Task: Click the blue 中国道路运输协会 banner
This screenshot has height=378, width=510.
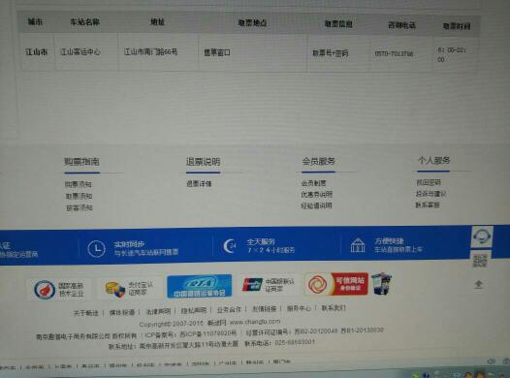Action: pos(200,286)
